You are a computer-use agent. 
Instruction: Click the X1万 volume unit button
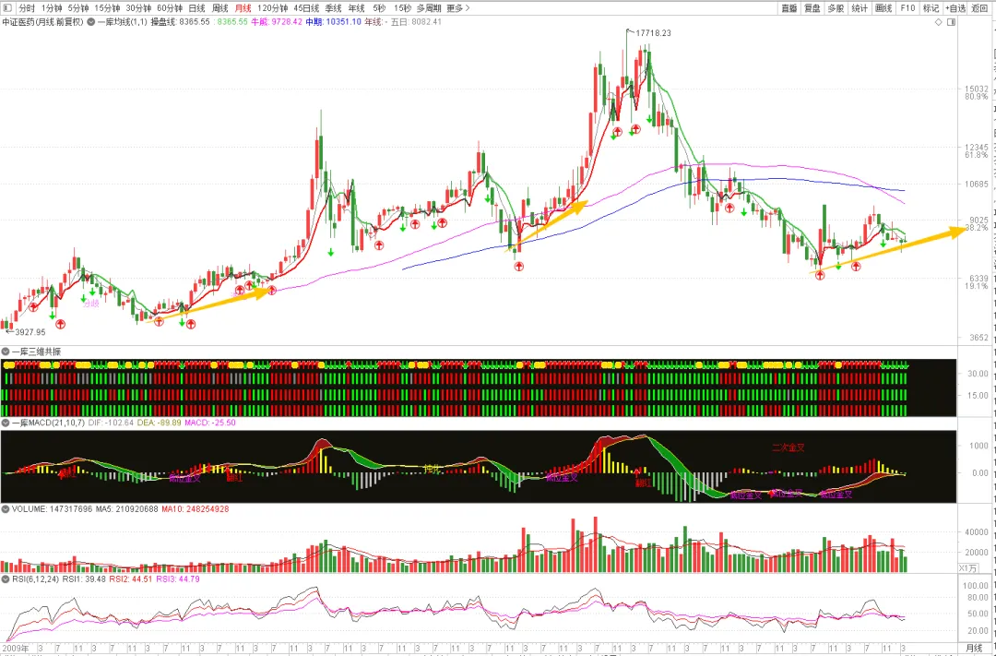[x=967, y=568]
